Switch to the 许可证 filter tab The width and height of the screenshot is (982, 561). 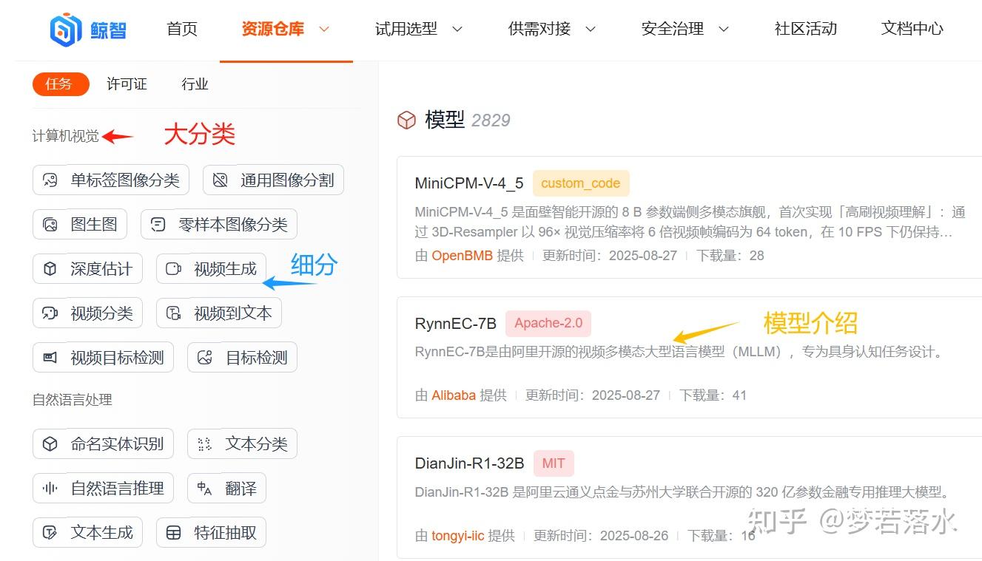127,84
